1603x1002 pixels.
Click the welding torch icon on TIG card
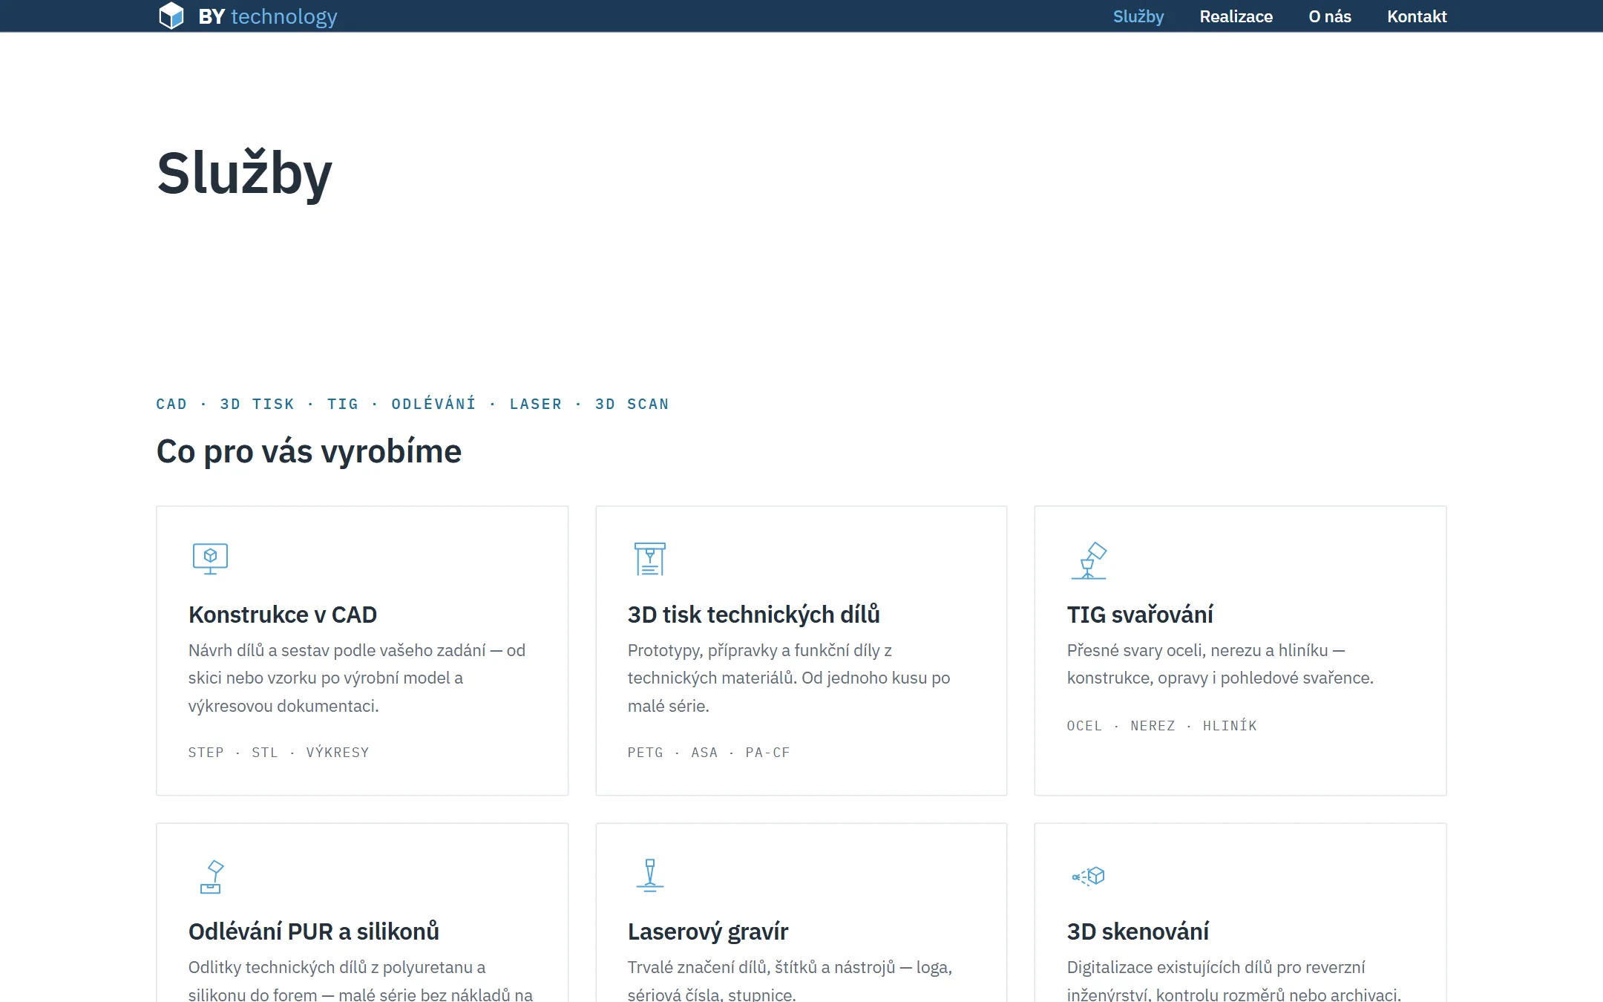coord(1089,560)
